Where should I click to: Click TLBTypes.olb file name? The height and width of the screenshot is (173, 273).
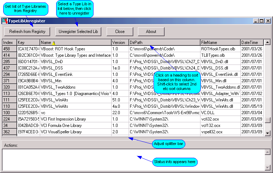tap(220, 55)
